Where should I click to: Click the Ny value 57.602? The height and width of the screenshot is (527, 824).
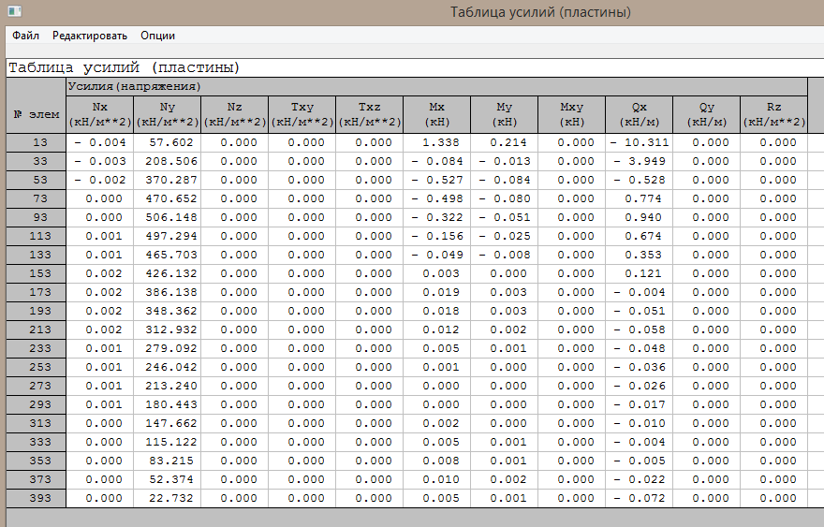click(x=167, y=142)
